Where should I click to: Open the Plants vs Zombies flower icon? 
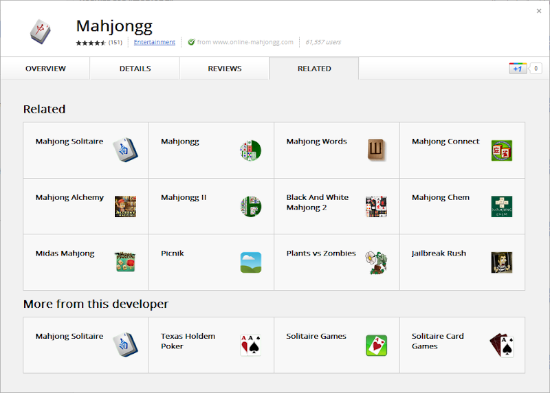(x=376, y=262)
